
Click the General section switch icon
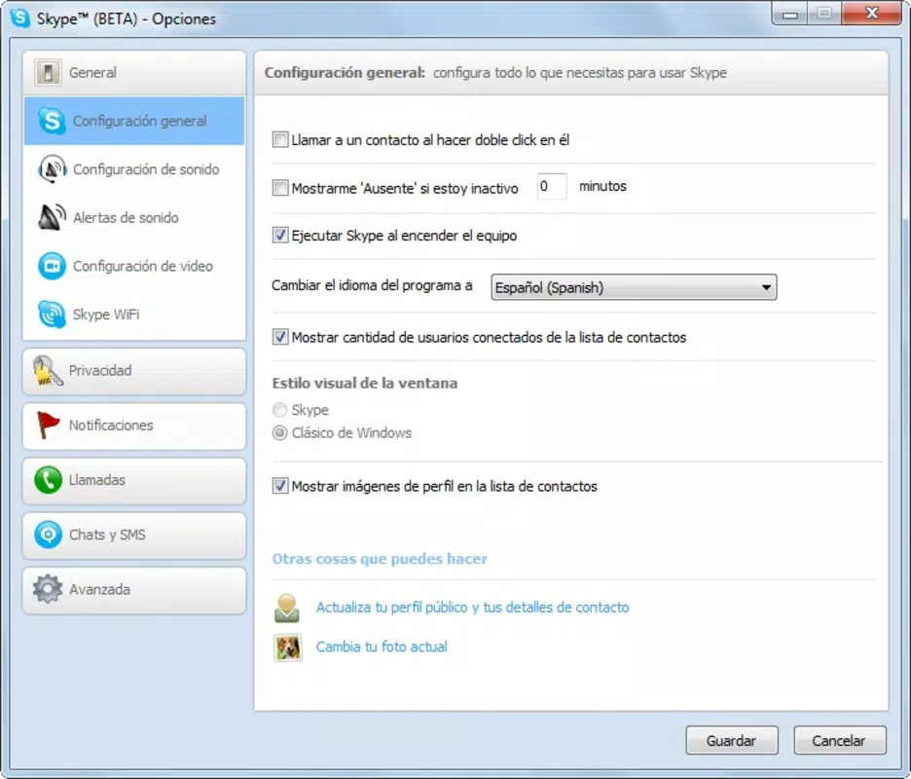click(48, 73)
